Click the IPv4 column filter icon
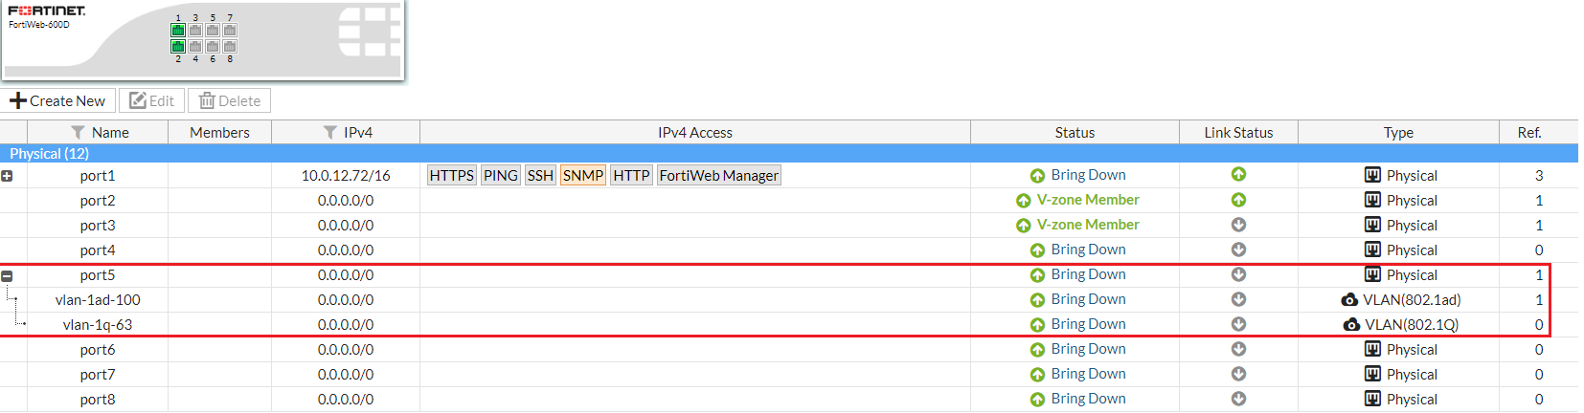This screenshot has width=1584, height=413. click(x=329, y=133)
